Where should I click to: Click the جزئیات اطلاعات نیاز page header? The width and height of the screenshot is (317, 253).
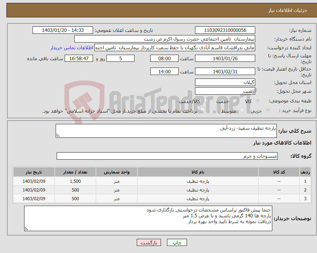click(x=287, y=10)
